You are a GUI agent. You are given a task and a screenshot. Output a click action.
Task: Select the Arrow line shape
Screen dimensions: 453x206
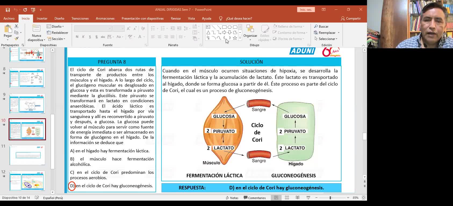[219, 27]
